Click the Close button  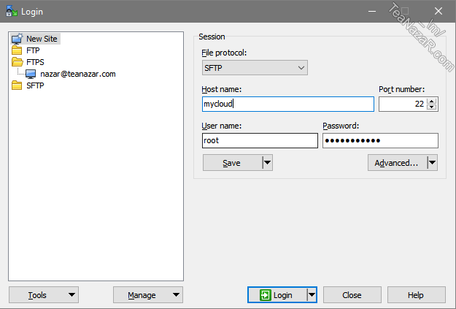tap(352, 295)
